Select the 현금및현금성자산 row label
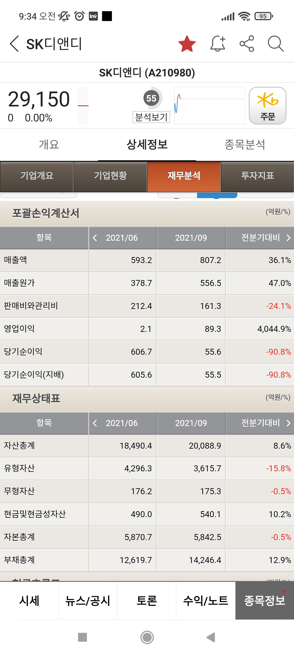The width and height of the screenshot is (294, 655). pyautogui.click(x=35, y=514)
